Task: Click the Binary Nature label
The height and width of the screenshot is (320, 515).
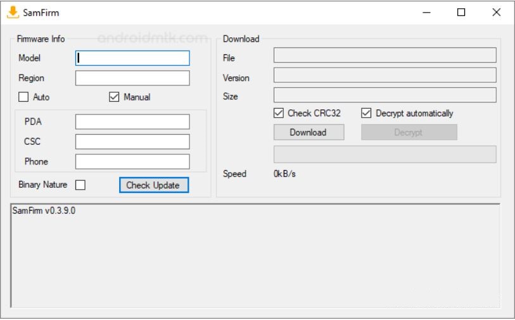Action: 42,185
